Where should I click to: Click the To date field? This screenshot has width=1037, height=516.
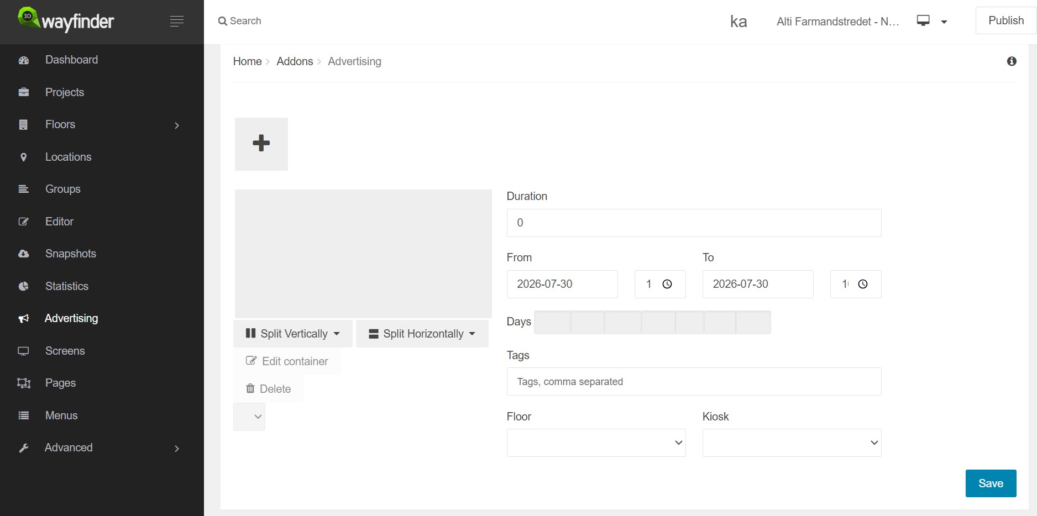pos(758,284)
